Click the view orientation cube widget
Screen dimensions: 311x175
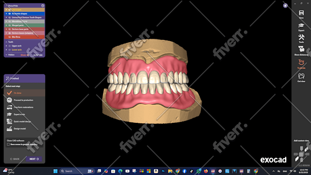301,154
